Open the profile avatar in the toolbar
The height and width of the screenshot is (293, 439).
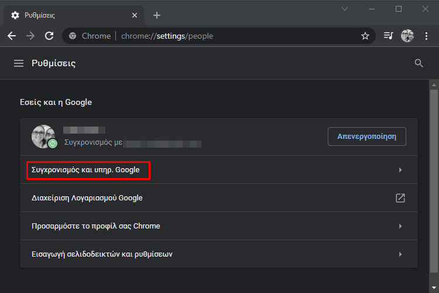pyautogui.click(x=407, y=36)
